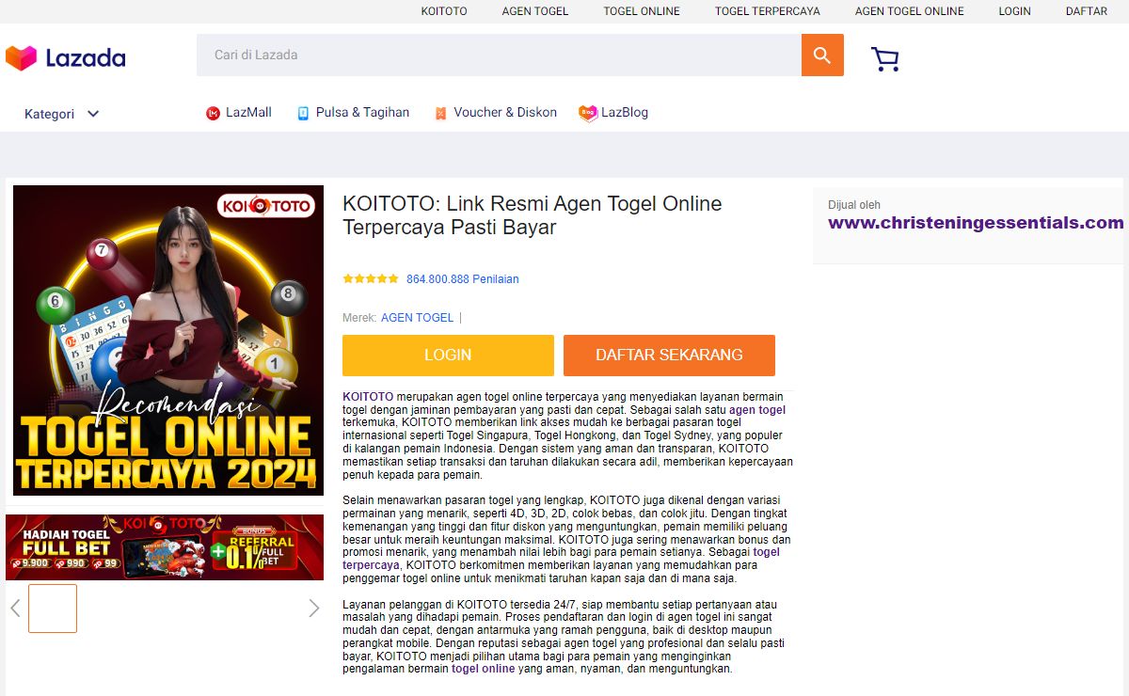Image resolution: width=1129 pixels, height=696 pixels.
Task: Open the Pulsa & Tagihan link
Action: 362,112
